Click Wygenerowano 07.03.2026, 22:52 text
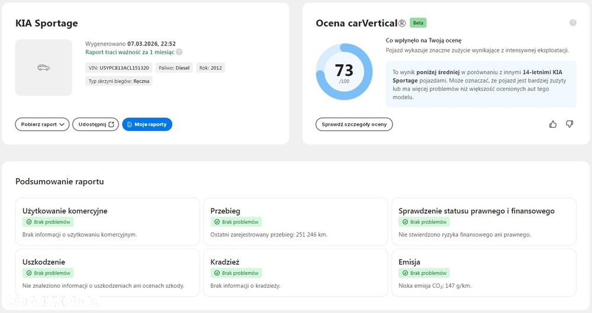 (130, 44)
